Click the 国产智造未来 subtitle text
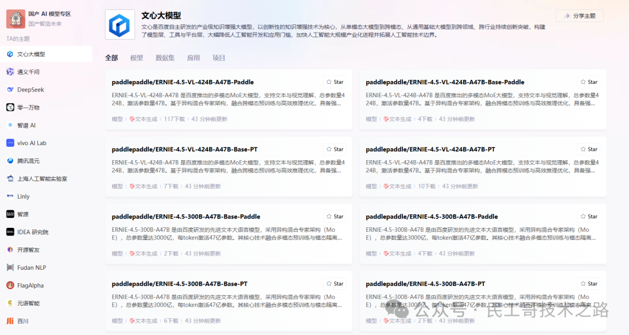Image resolution: width=629 pixels, height=335 pixels. pyautogui.click(x=45, y=24)
